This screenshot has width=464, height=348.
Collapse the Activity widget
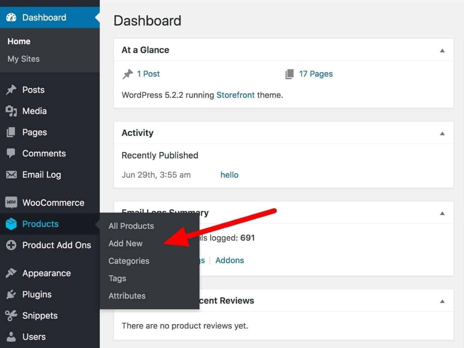click(x=442, y=133)
